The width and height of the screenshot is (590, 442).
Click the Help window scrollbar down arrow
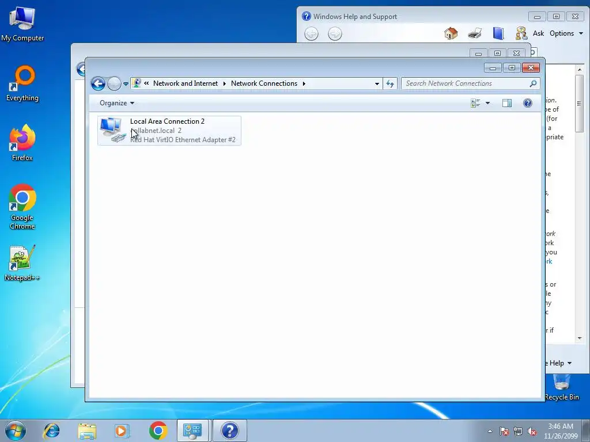(x=580, y=338)
